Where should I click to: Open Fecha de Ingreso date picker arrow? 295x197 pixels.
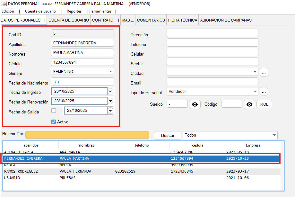[110, 91]
